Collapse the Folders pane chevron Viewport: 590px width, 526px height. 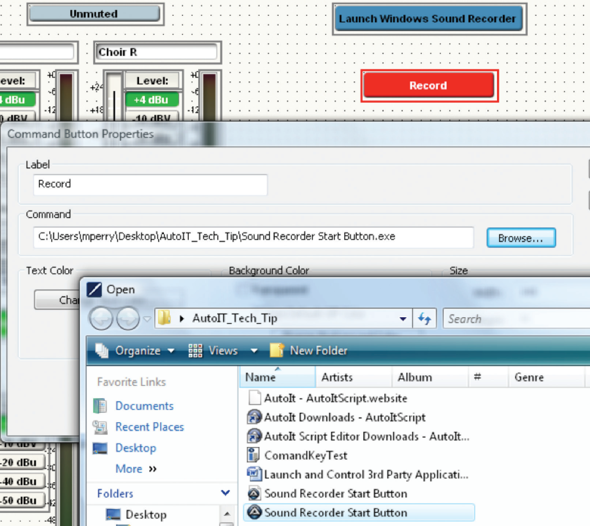tap(225, 493)
